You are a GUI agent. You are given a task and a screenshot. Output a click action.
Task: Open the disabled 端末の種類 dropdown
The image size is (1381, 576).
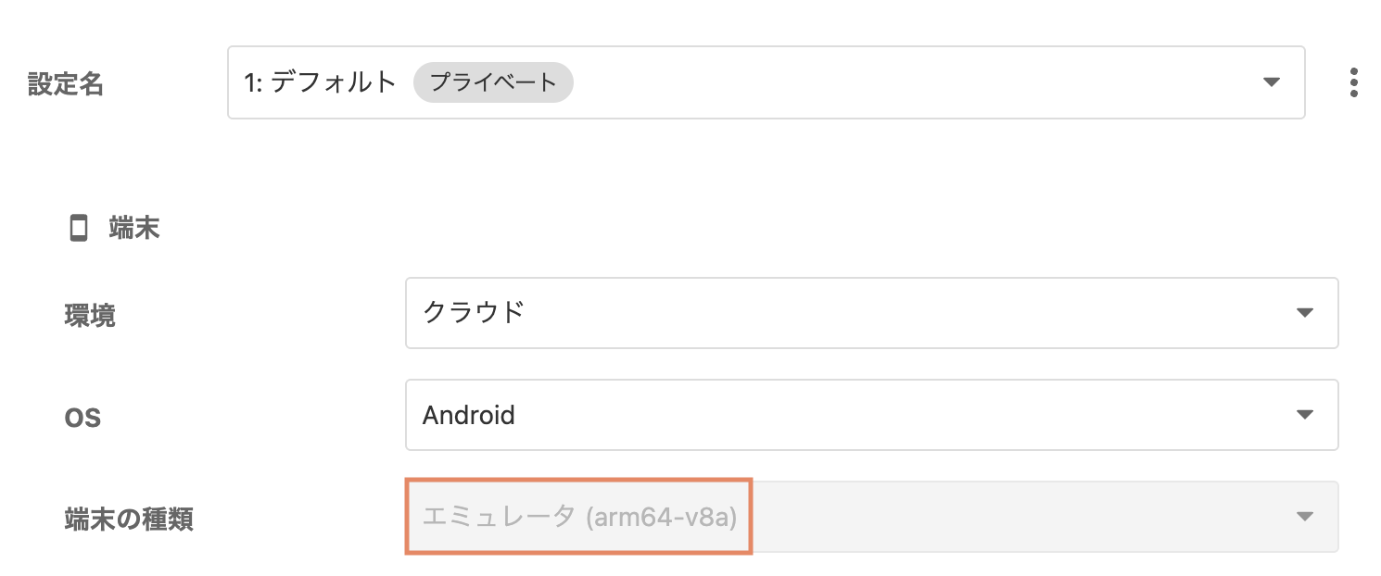(871, 516)
